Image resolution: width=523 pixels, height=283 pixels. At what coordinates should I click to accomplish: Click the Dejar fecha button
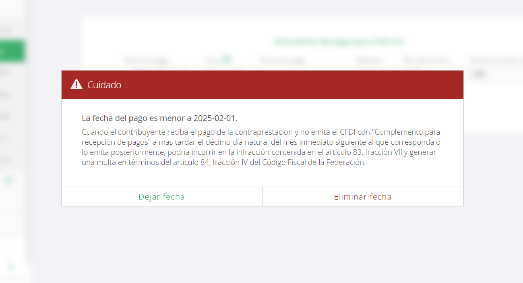[x=161, y=197]
